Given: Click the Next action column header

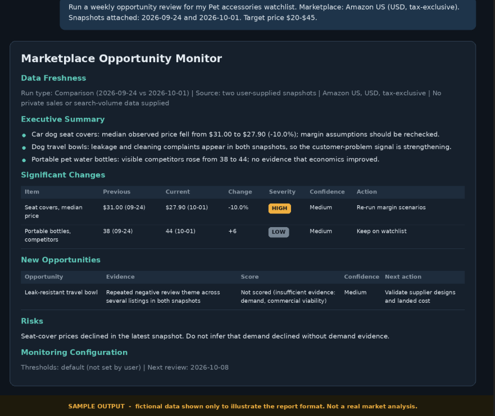Looking at the screenshot, I should click(x=403, y=277).
